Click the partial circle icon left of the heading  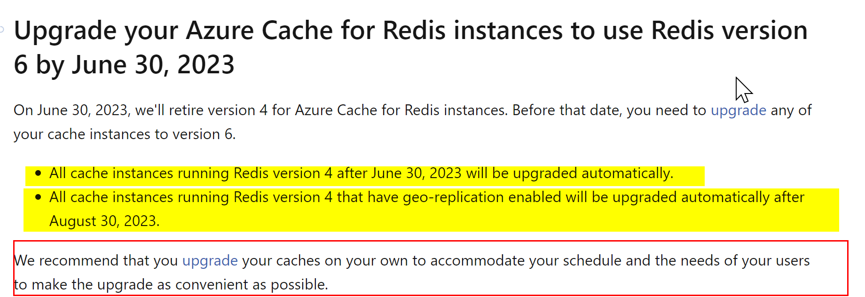tap(2, 30)
